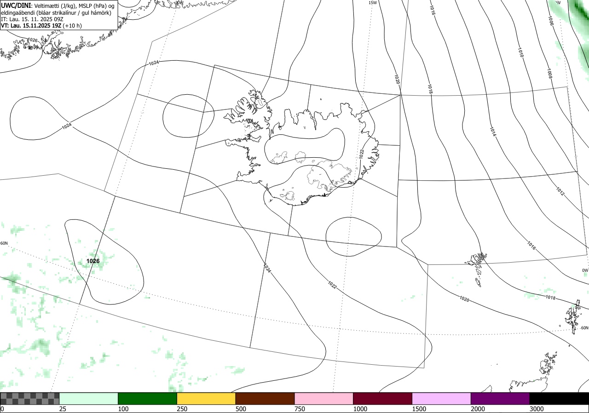Image resolution: width=589 pixels, height=413 pixels.
Task: Click the description line 'eldingaábendi (bláar strikalínur / gul hámörk)'
Action: pyautogui.click(x=56, y=12)
